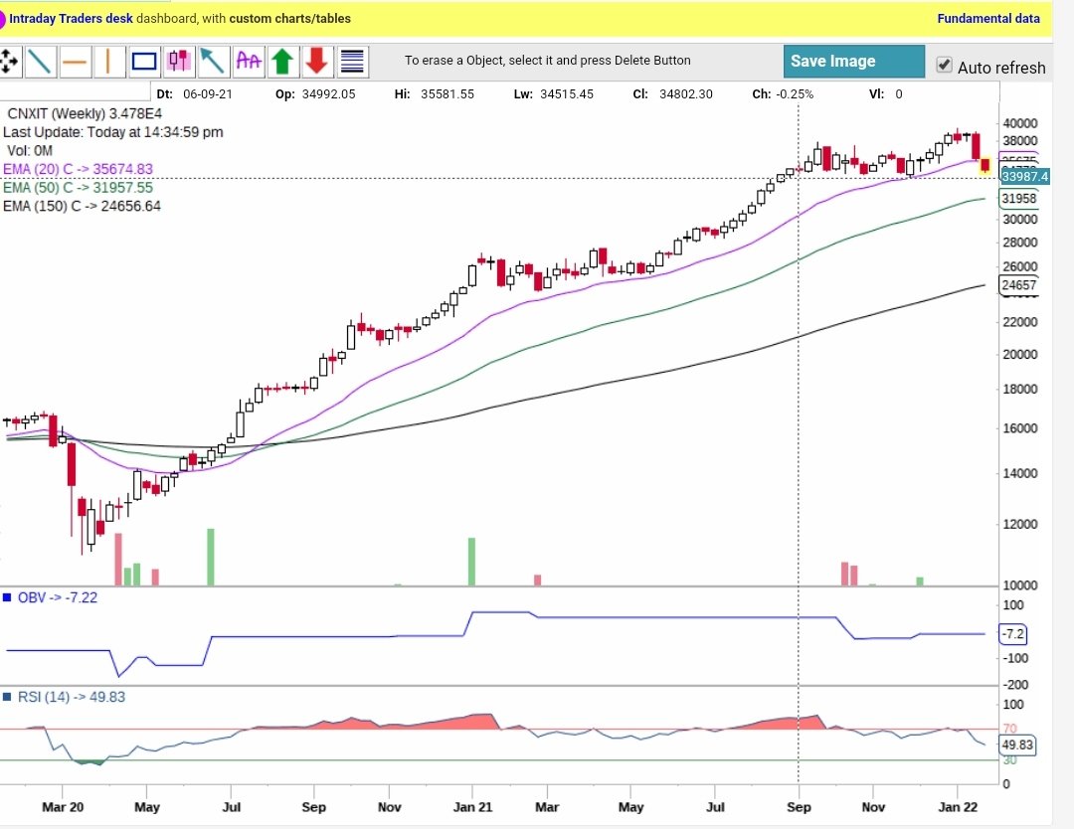Click the candlestick chart type icon
The width and height of the screenshot is (1074, 829).
(x=179, y=62)
